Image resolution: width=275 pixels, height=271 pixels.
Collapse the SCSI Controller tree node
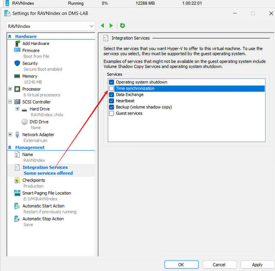coord(10,102)
